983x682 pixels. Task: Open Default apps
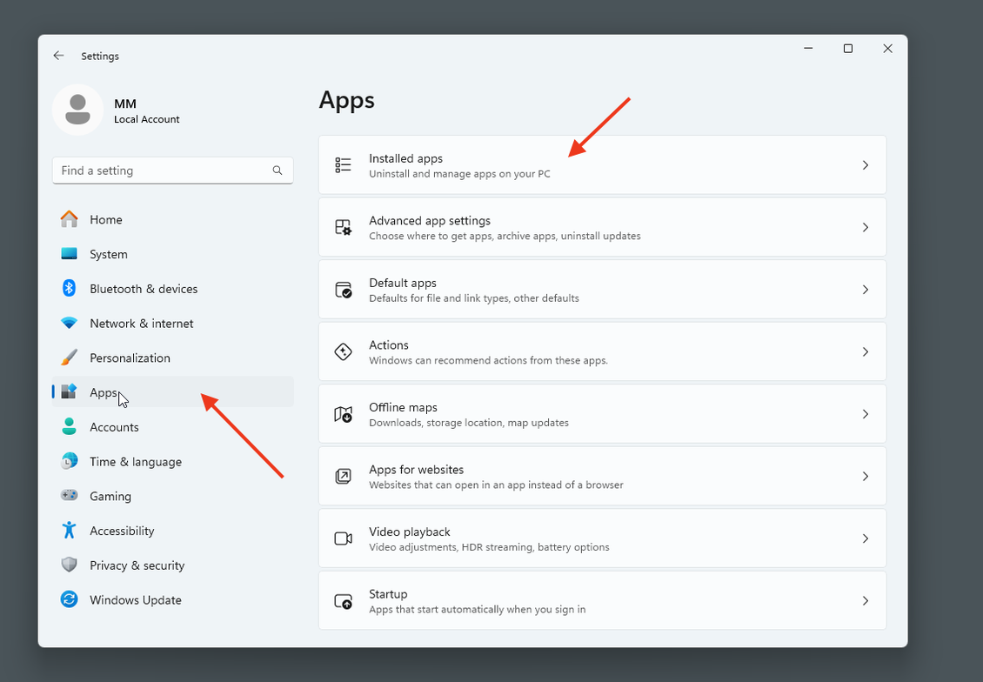(603, 290)
